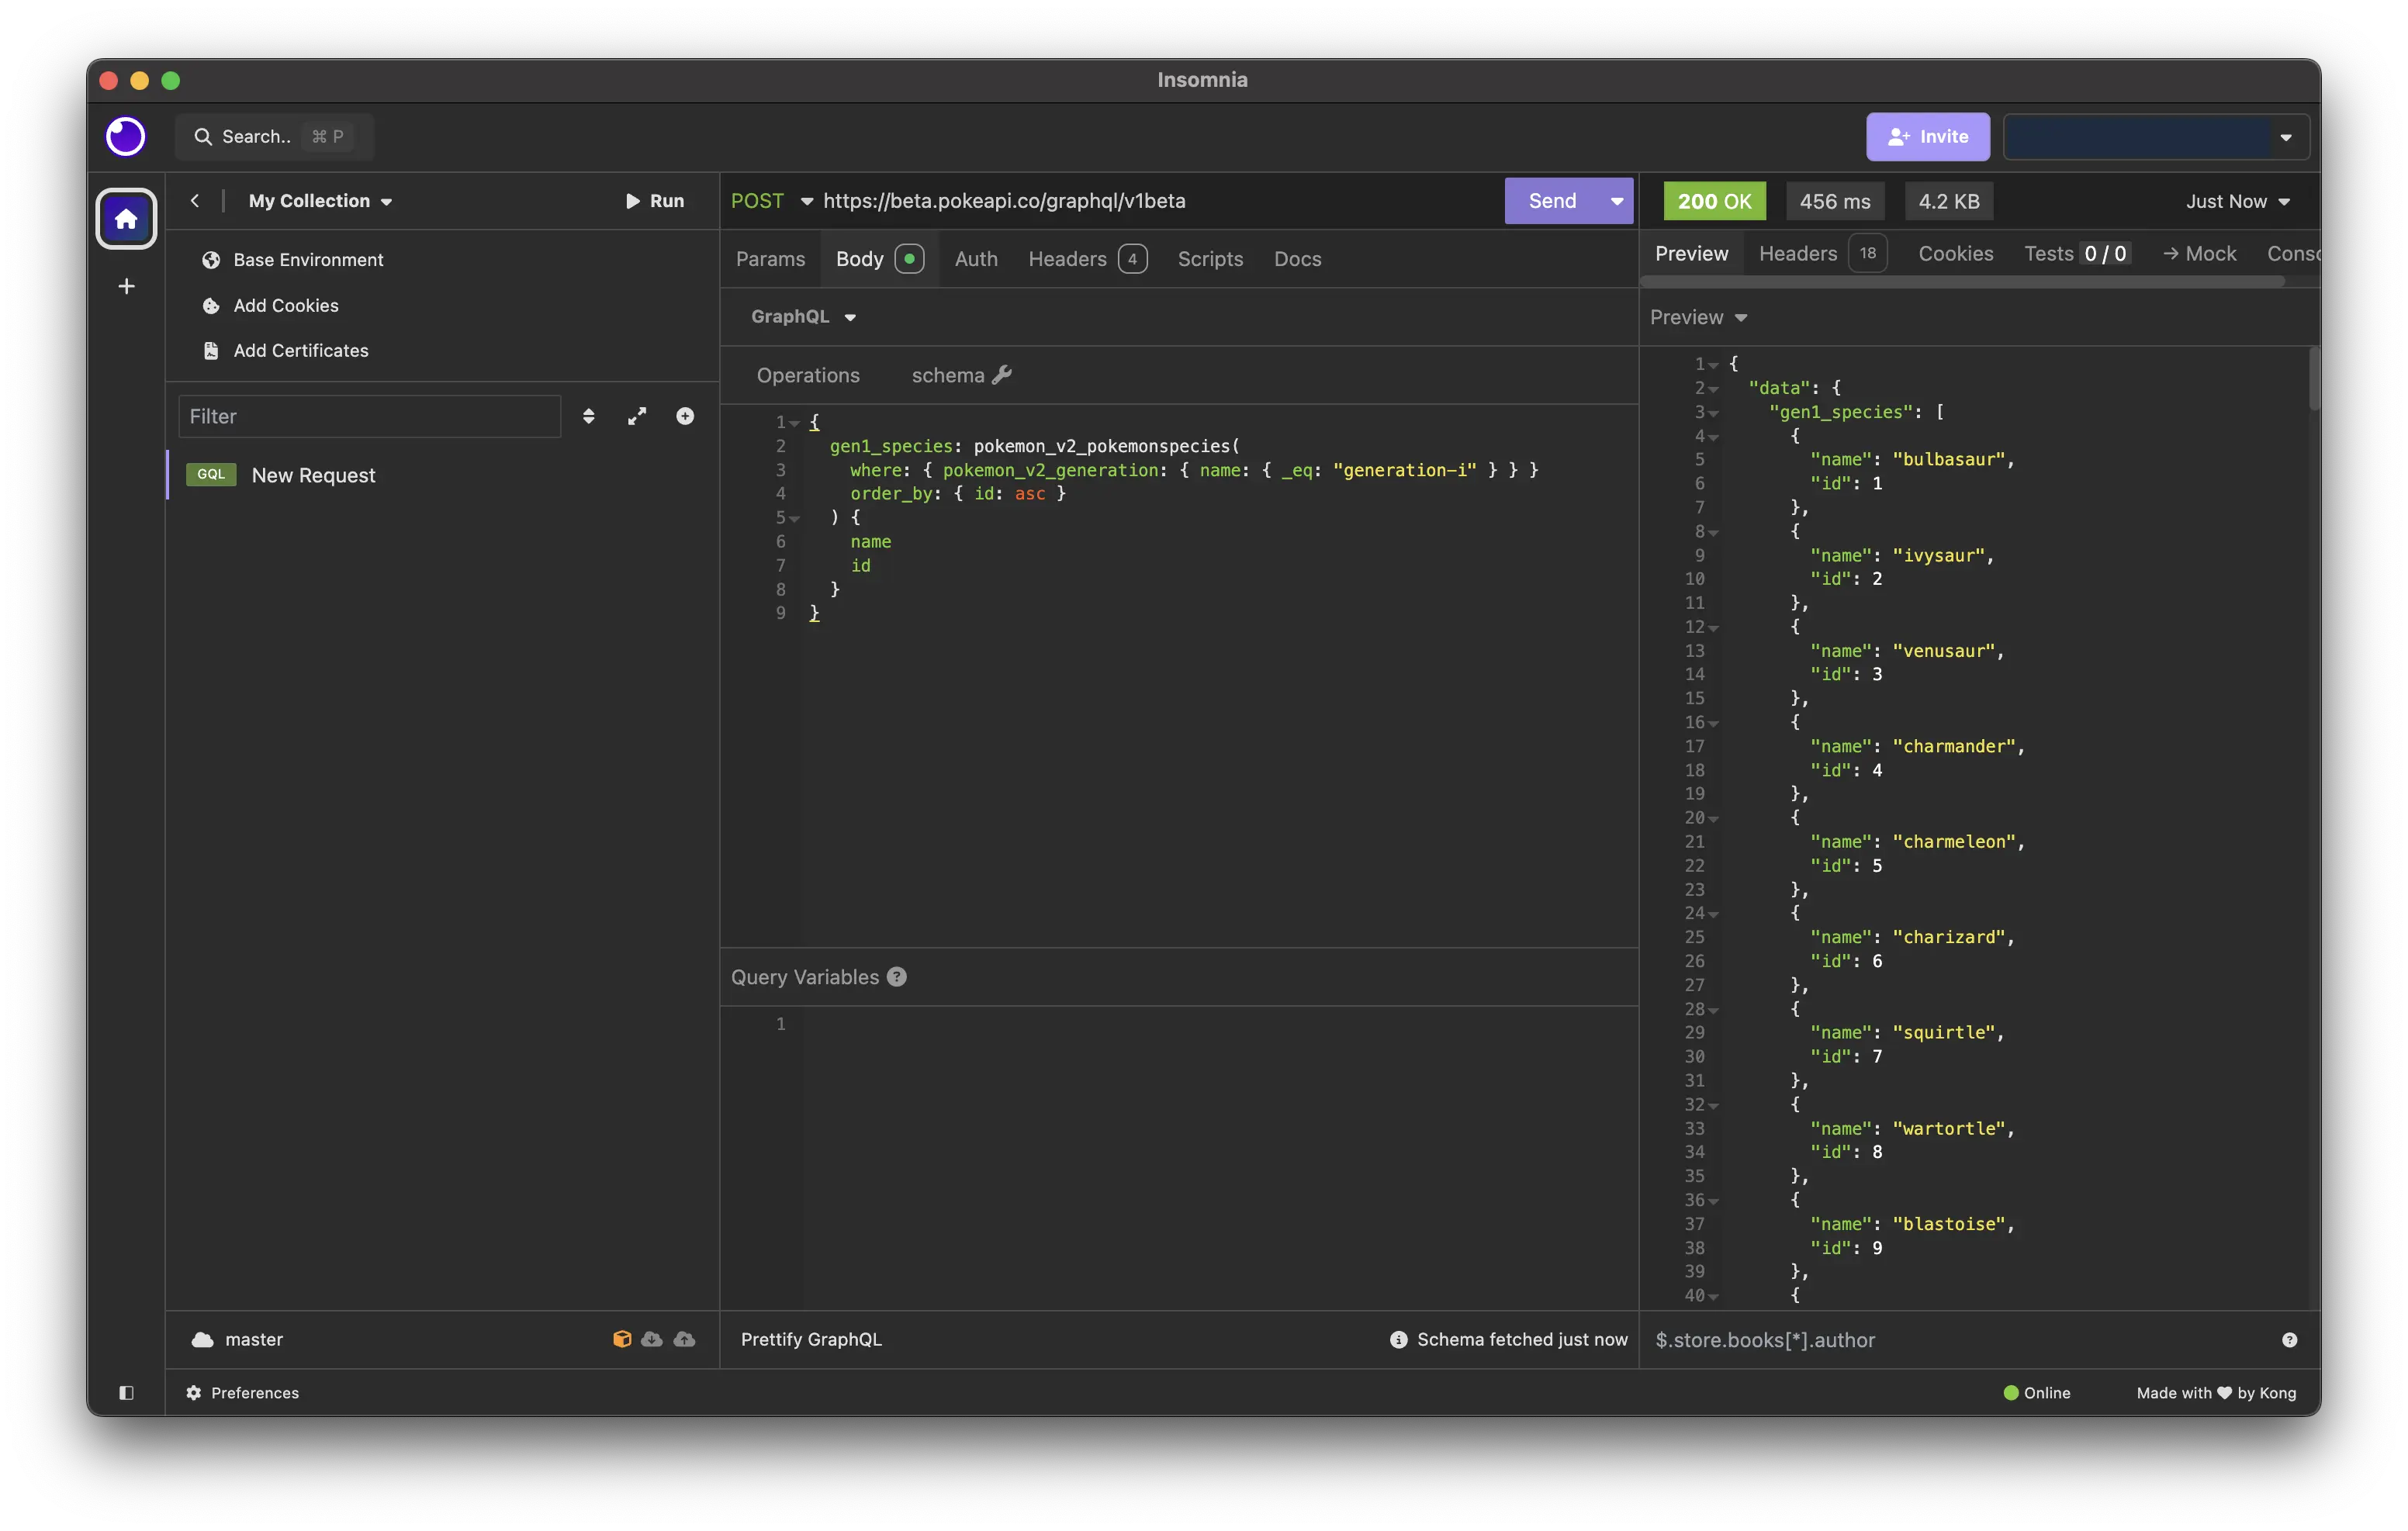This screenshot has height=1531, width=2408.
Task: Switch to the Auth tab
Action: click(x=976, y=259)
